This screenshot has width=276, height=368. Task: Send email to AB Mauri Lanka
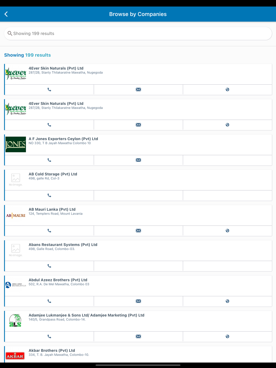pyautogui.click(x=138, y=231)
